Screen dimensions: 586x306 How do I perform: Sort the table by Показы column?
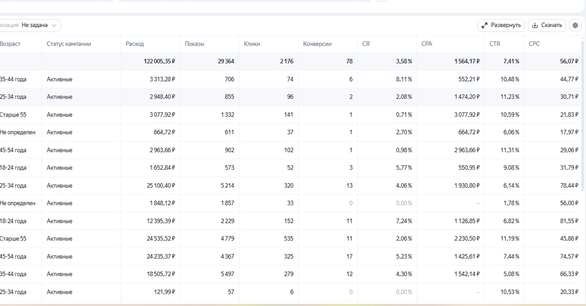click(x=195, y=44)
